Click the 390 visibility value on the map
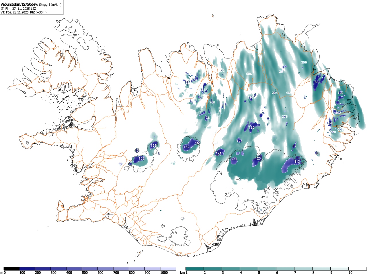The width and height of the screenshot is (367, 275). point(304,62)
